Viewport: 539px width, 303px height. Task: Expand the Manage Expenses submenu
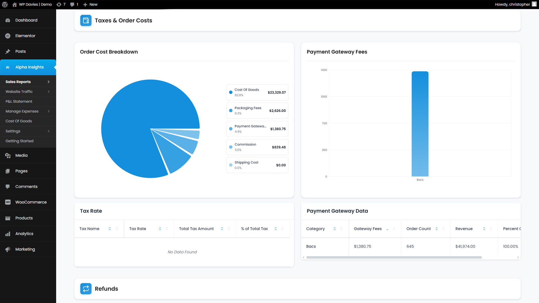49,111
